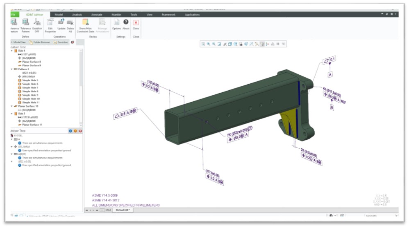Click the orange warning filter in the Advisor Tree
The height and width of the screenshot is (228, 409).
pyautogui.click(x=75, y=131)
